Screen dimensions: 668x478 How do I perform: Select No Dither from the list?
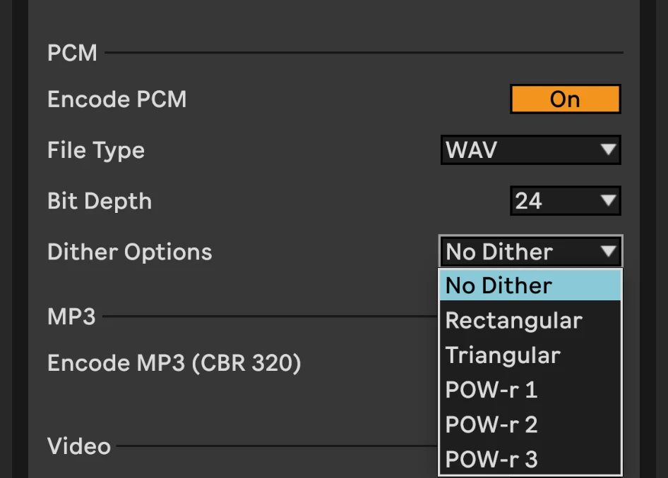tap(530, 285)
